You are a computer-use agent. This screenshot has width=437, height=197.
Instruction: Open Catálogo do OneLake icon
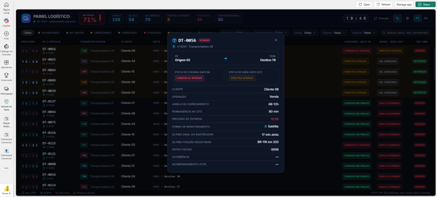tap(6, 46)
